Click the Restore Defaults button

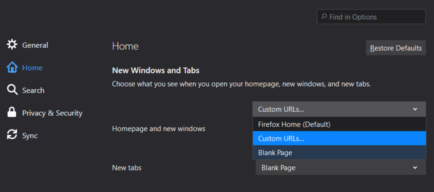[396, 48]
